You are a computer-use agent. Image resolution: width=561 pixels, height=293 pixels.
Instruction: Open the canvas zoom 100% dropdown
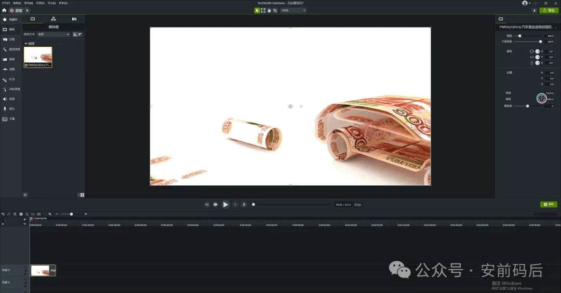293,10
